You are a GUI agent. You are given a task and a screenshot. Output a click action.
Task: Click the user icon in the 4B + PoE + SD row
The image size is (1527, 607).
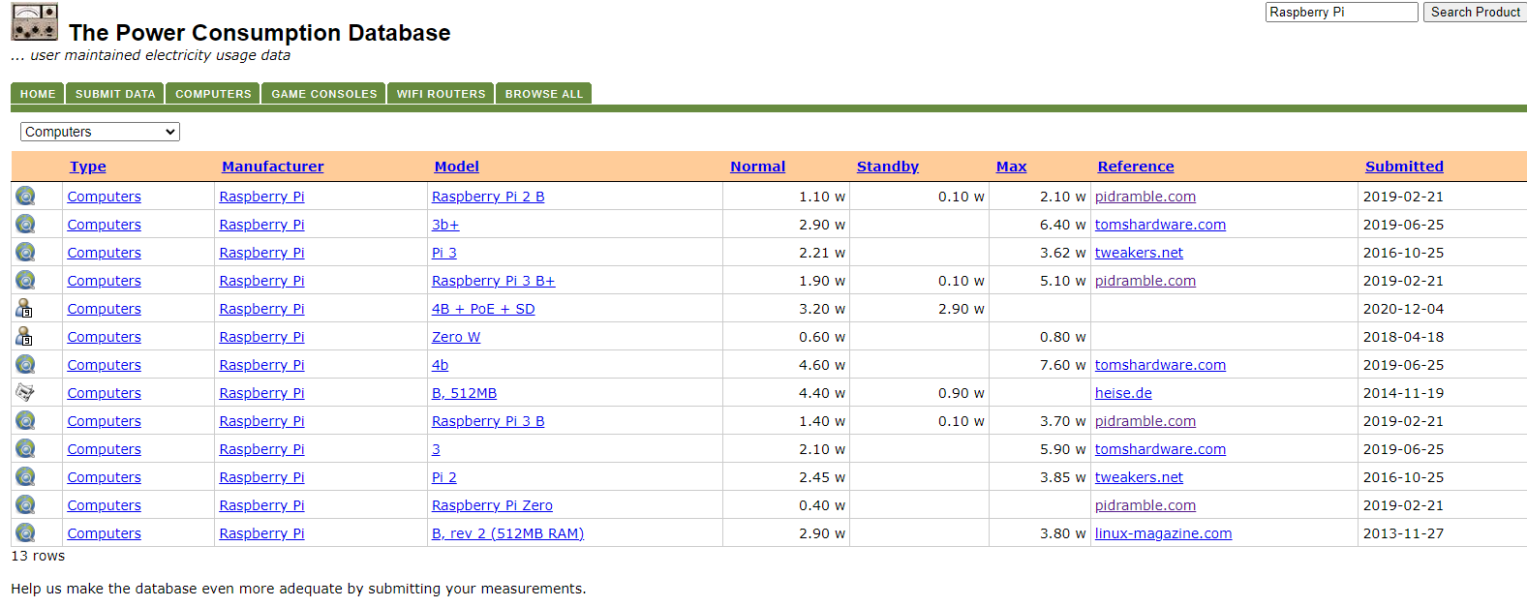click(x=25, y=309)
